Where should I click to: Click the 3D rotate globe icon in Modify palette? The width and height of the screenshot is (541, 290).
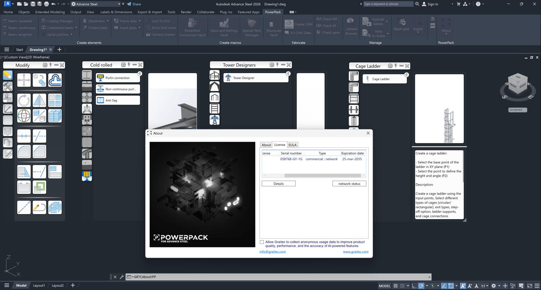24,116
